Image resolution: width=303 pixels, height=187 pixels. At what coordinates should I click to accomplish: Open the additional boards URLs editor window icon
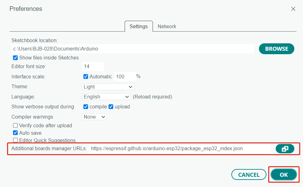[285, 149]
